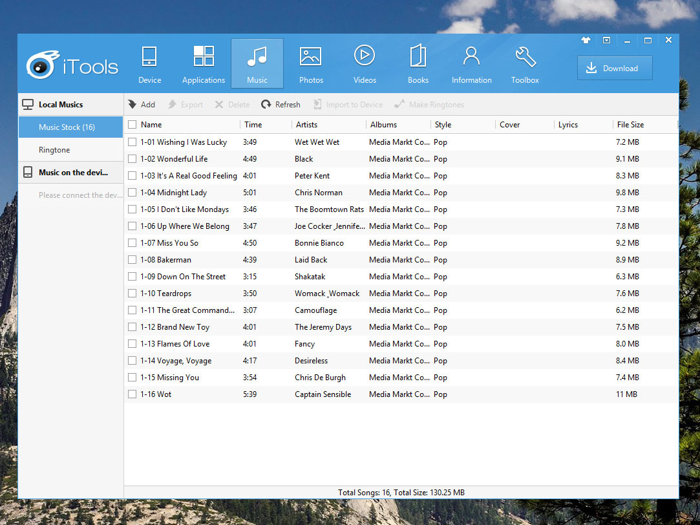Expand Music on the device group
Screen dimensions: 700x525
(72, 173)
